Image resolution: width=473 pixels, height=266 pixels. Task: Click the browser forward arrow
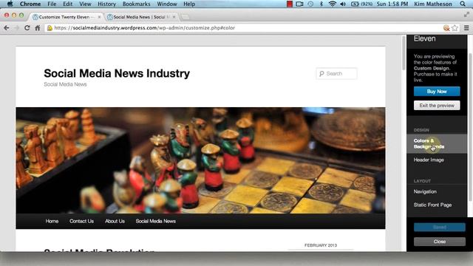point(16,28)
